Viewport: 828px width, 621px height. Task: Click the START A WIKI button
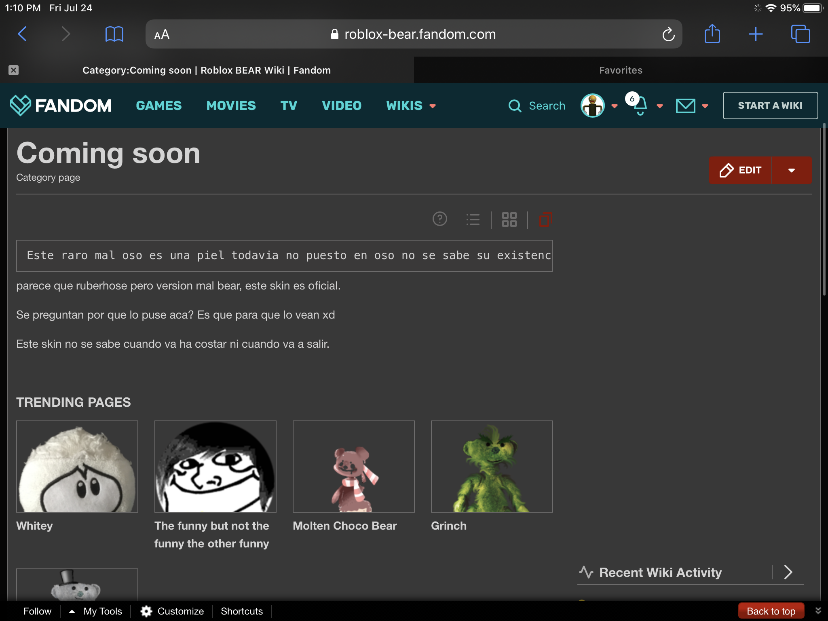770,106
